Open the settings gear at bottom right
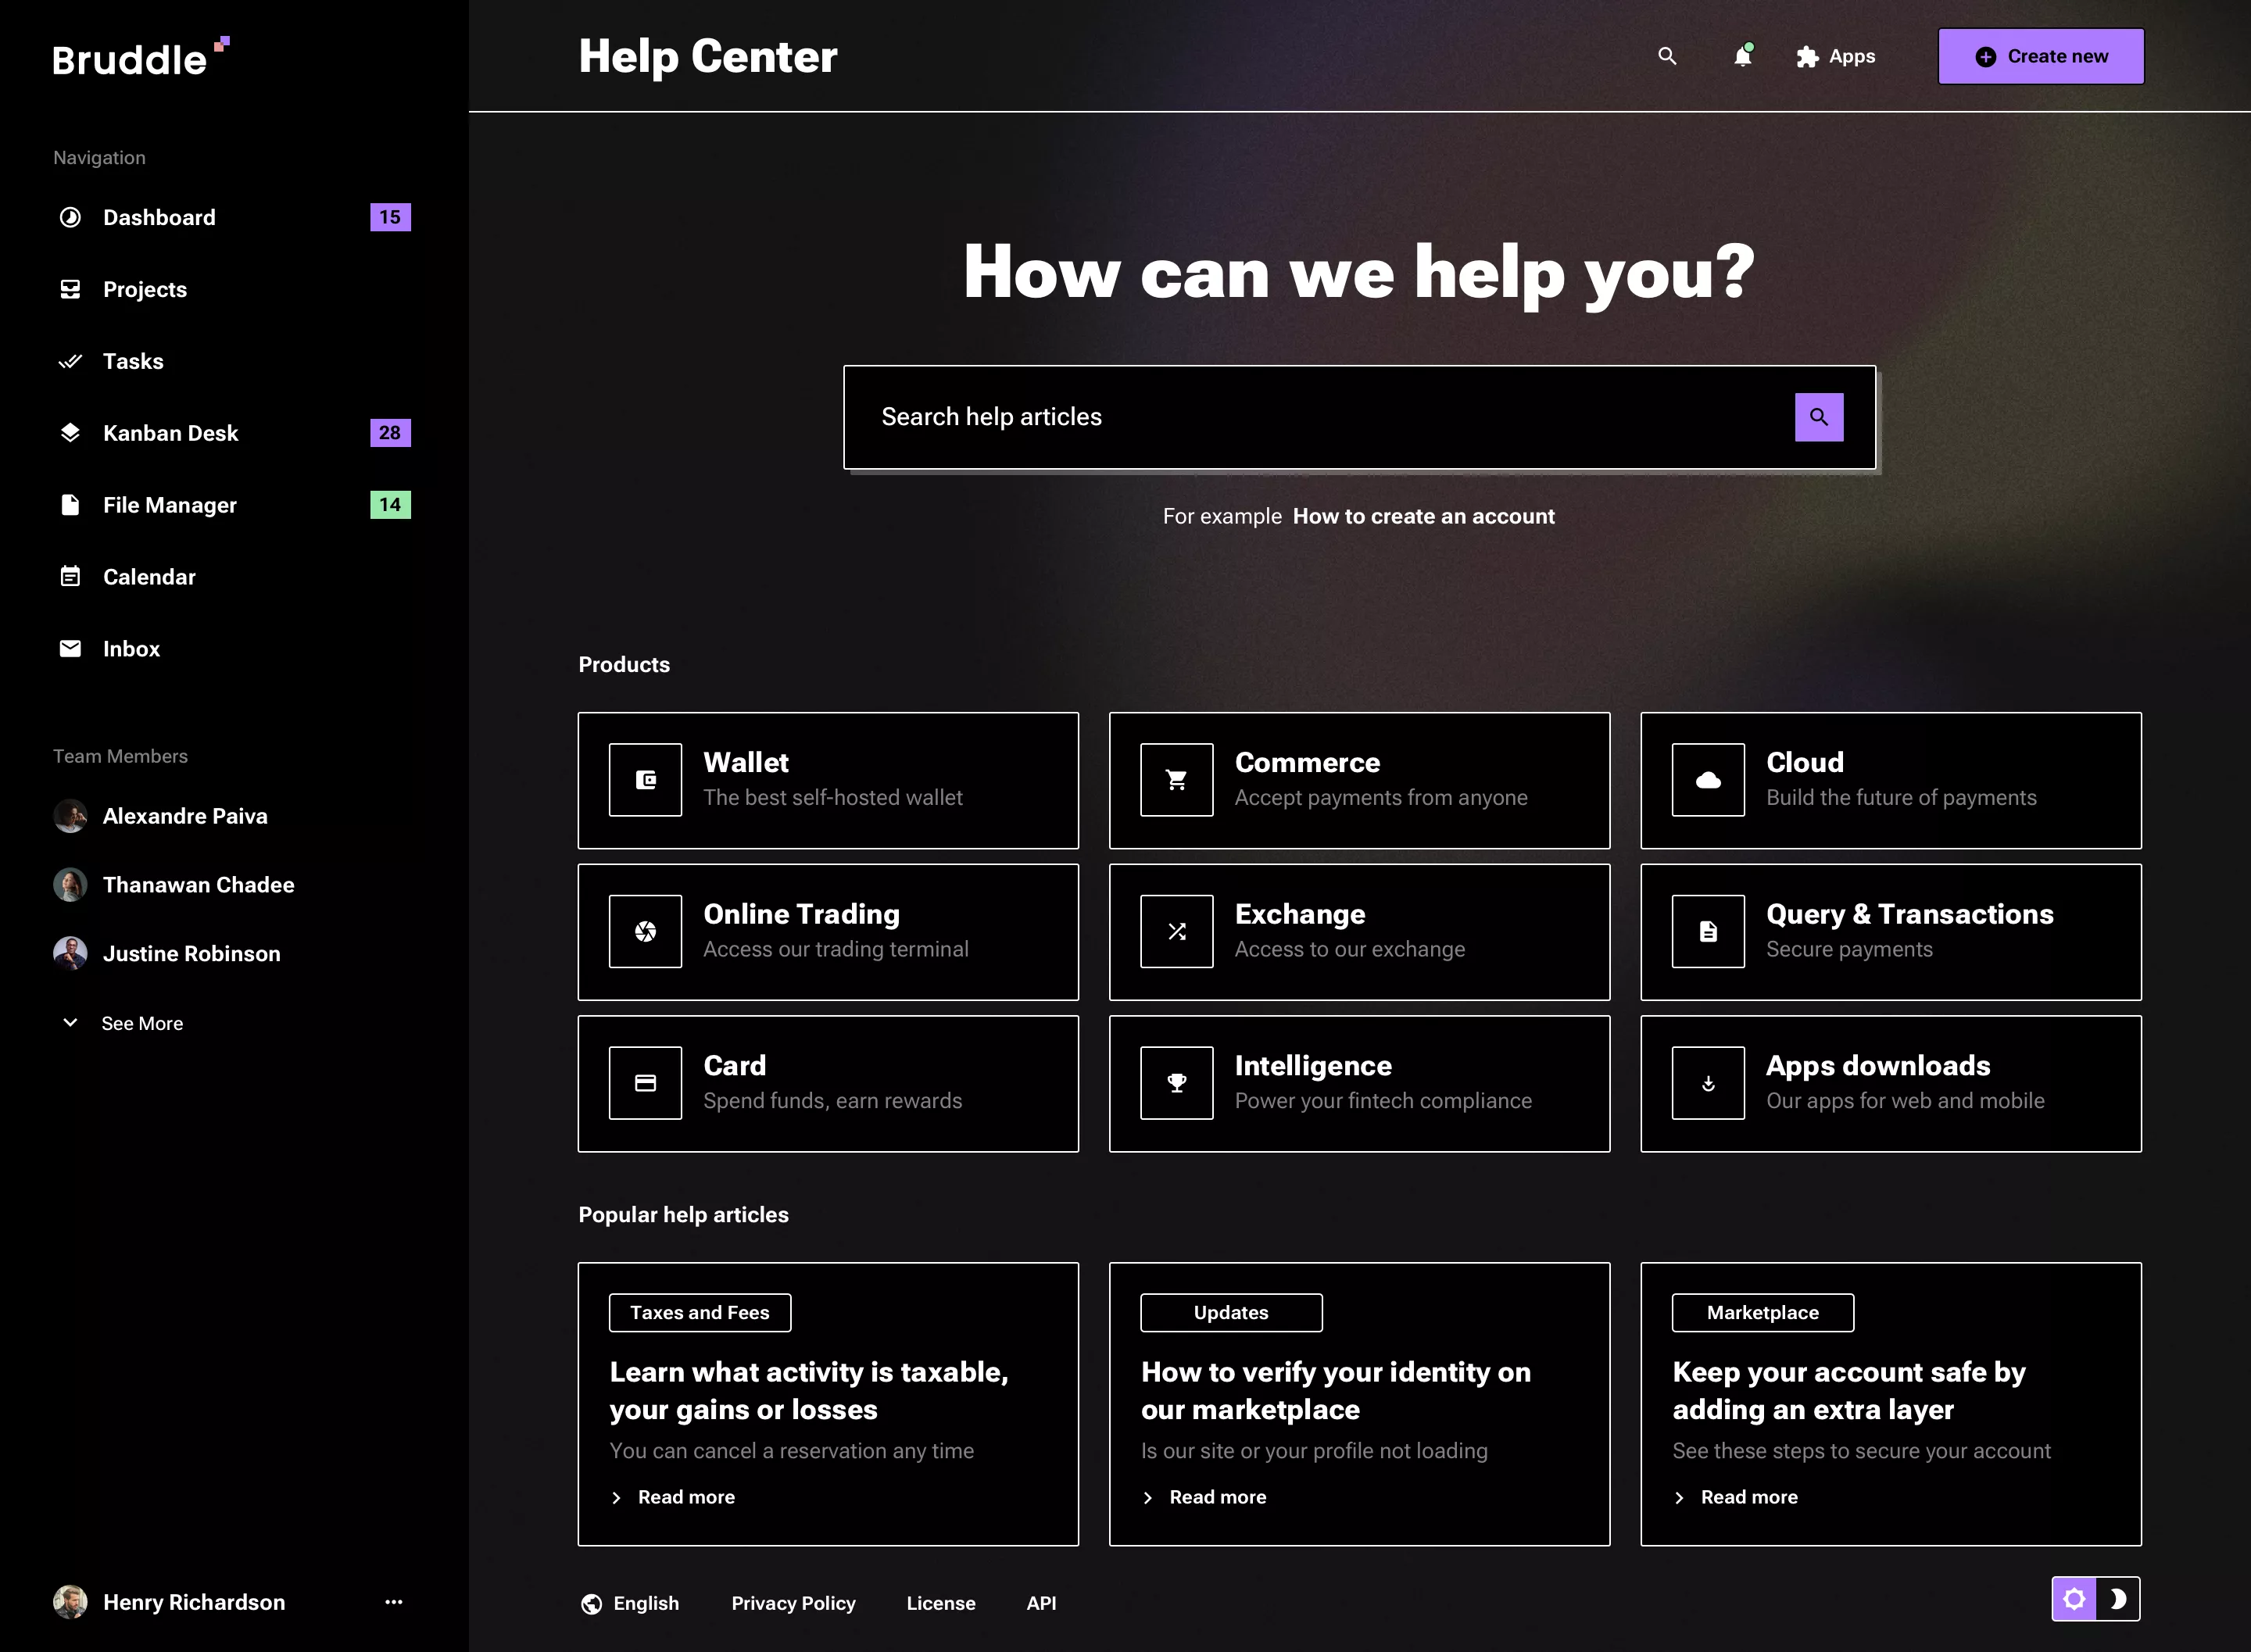The width and height of the screenshot is (2251, 1652). (x=2075, y=1599)
